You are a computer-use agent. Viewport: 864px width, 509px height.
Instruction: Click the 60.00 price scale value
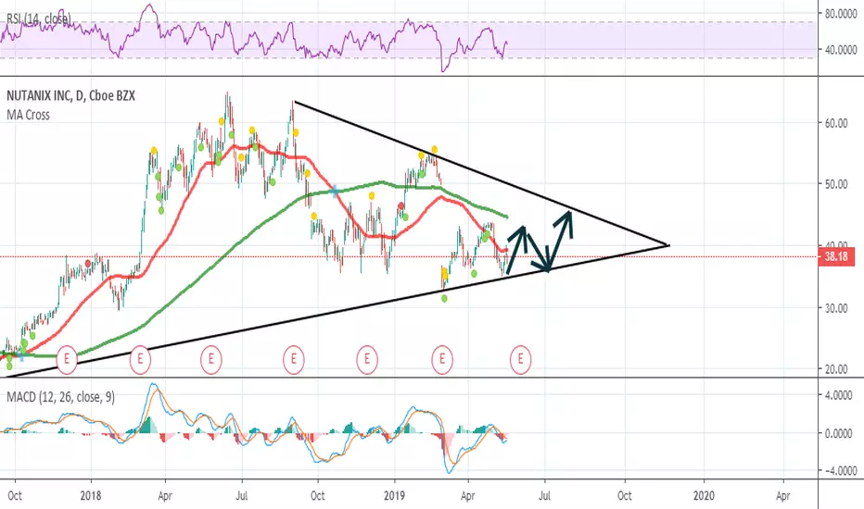pos(836,124)
